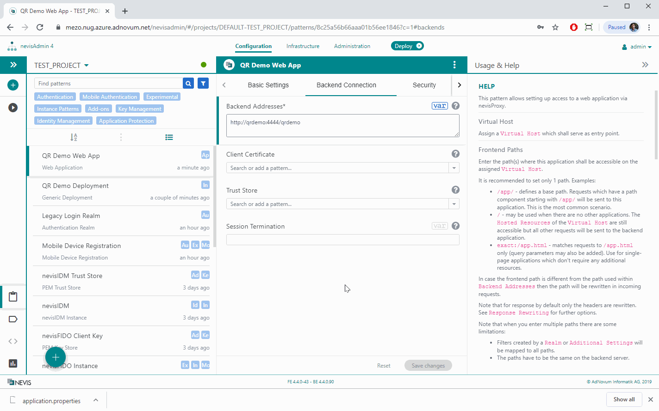Click the play icon in left sidebar
659x411 pixels.
13,108
